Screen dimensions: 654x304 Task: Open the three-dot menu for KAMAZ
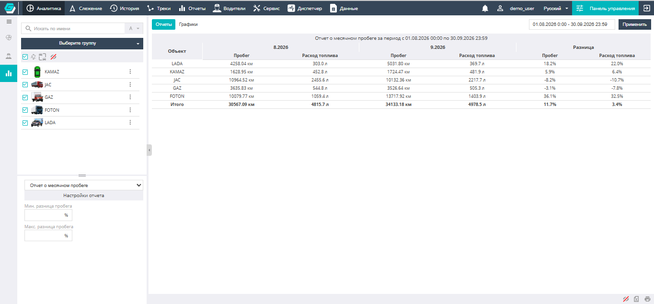(x=130, y=71)
